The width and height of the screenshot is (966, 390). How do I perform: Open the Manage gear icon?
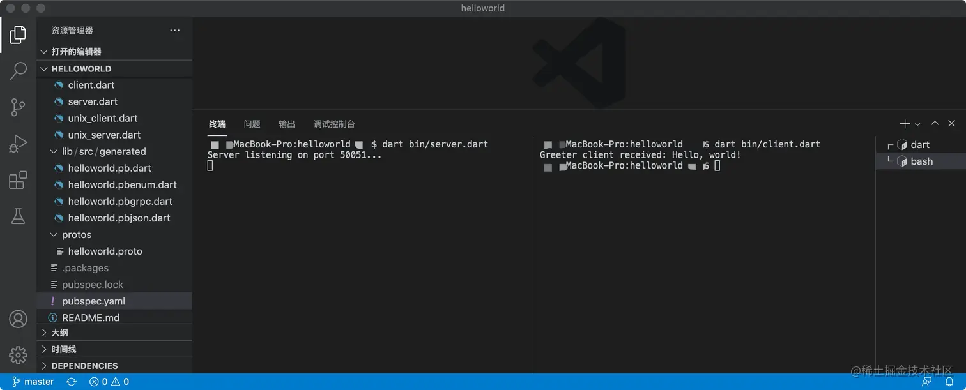point(18,355)
